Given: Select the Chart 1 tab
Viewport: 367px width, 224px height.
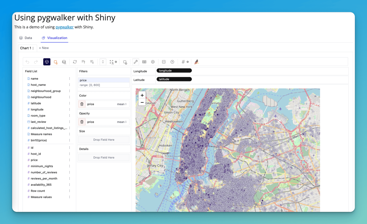Looking at the screenshot, I should point(25,48).
